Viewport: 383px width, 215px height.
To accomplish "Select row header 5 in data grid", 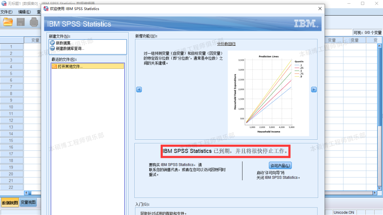I will 12,73.
